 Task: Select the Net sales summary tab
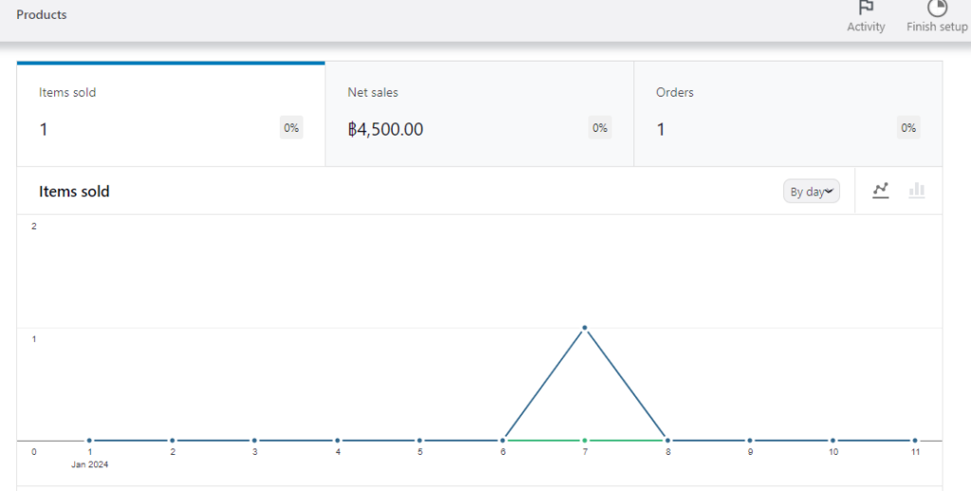pos(479,114)
